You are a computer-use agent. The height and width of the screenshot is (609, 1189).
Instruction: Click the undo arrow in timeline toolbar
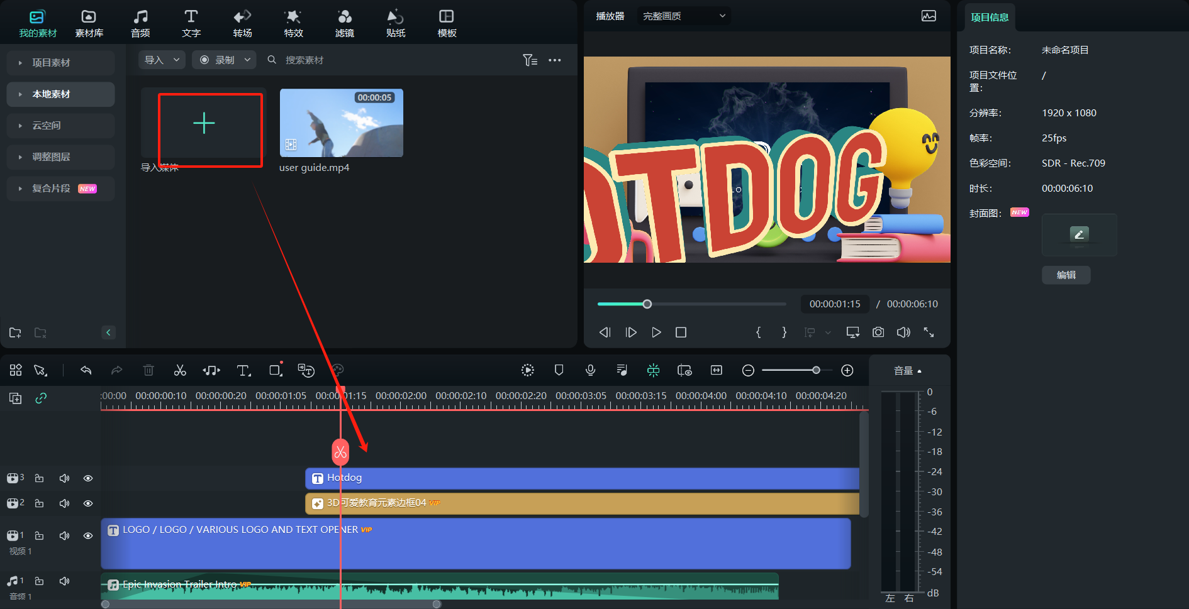click(x=86, y=370)
